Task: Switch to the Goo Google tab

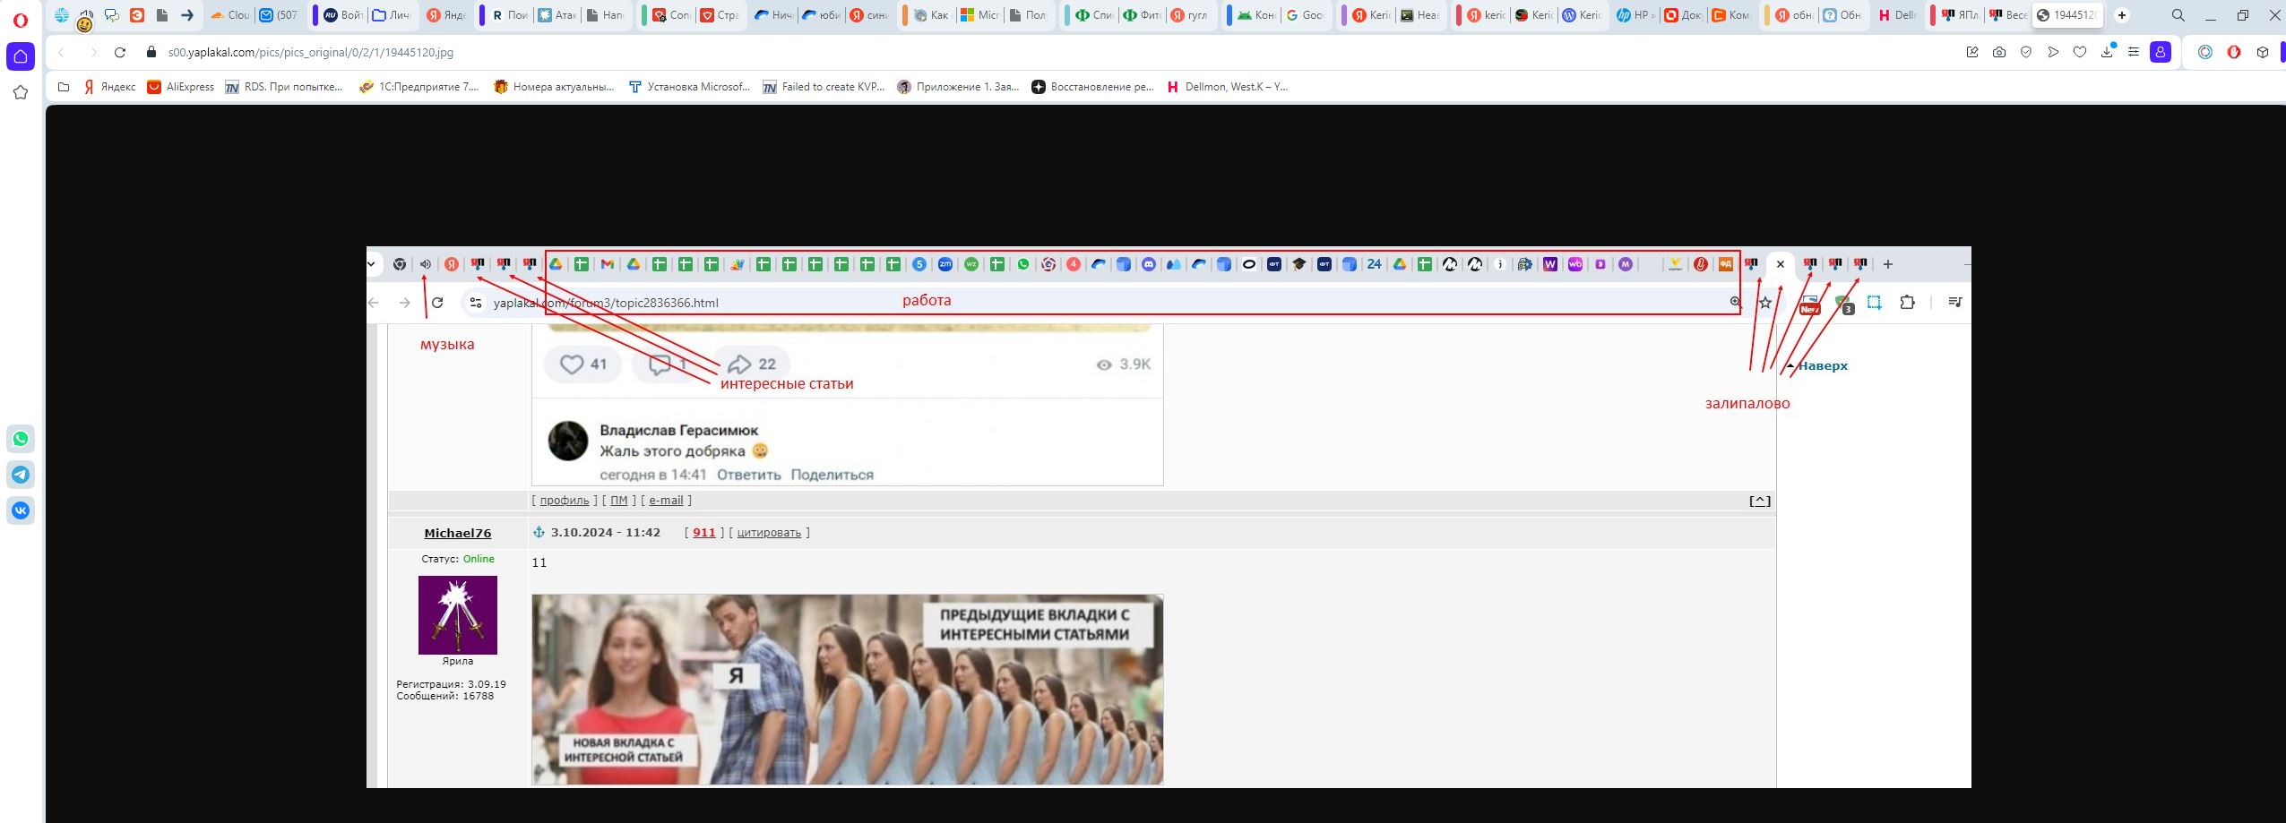Action: [1305, 15]
